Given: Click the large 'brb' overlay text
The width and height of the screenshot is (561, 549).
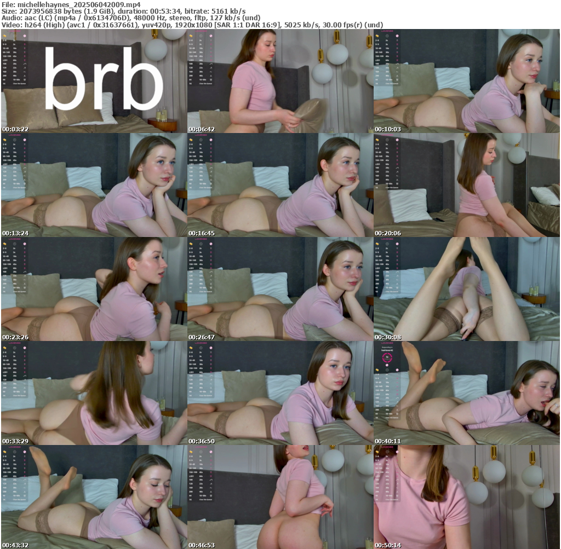Looking at the screenshot, I should pyautogui.click(x=104, y=79).
